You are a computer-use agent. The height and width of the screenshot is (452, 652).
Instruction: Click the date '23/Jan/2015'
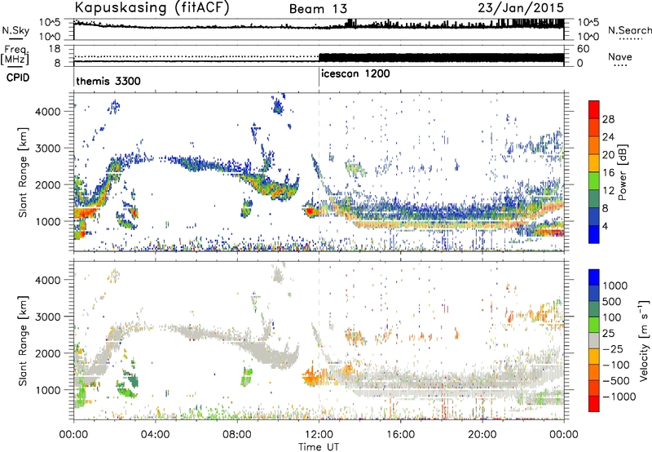(x=521, y=7)
